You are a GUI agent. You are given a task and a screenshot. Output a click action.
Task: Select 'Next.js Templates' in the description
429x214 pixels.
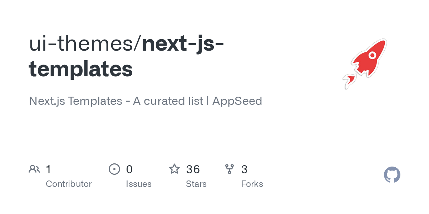point(75,101)
